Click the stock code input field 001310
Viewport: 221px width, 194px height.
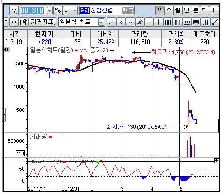[x=33, y=10]
